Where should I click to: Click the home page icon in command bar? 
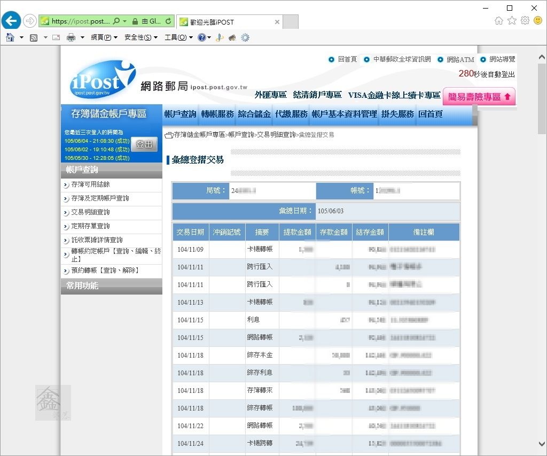click(x=10, y=37)
